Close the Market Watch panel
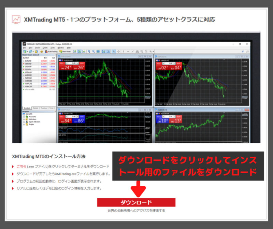This screenshot has height=229, width=273. click(x=55, y=55)
